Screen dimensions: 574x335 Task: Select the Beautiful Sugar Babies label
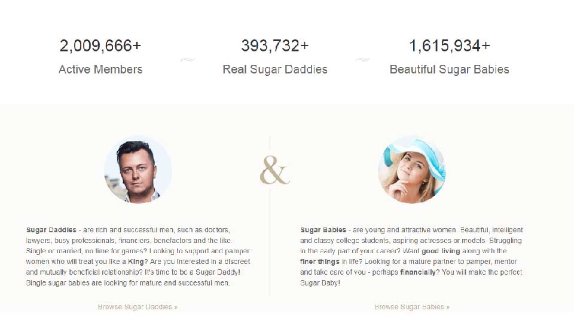(450, 69)
